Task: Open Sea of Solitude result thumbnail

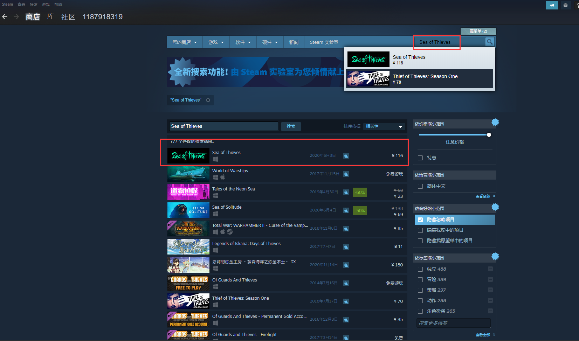Action: (188, 210)
